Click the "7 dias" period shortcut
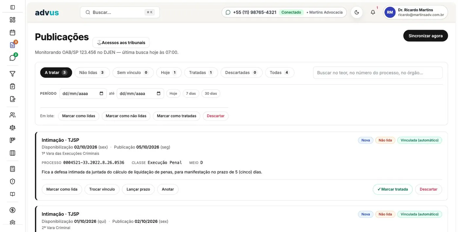 [x=191, y=93]
